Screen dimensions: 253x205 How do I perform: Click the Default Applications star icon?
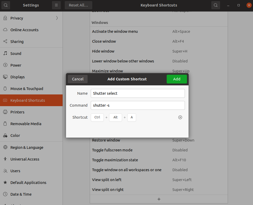click(5, 182)
